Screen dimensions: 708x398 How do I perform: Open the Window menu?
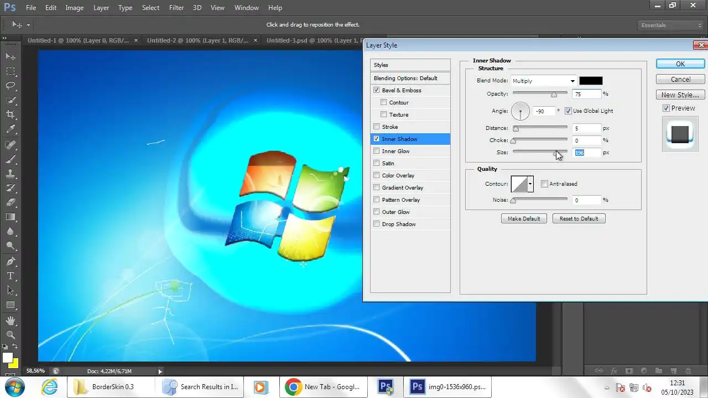tap(246, 8)
